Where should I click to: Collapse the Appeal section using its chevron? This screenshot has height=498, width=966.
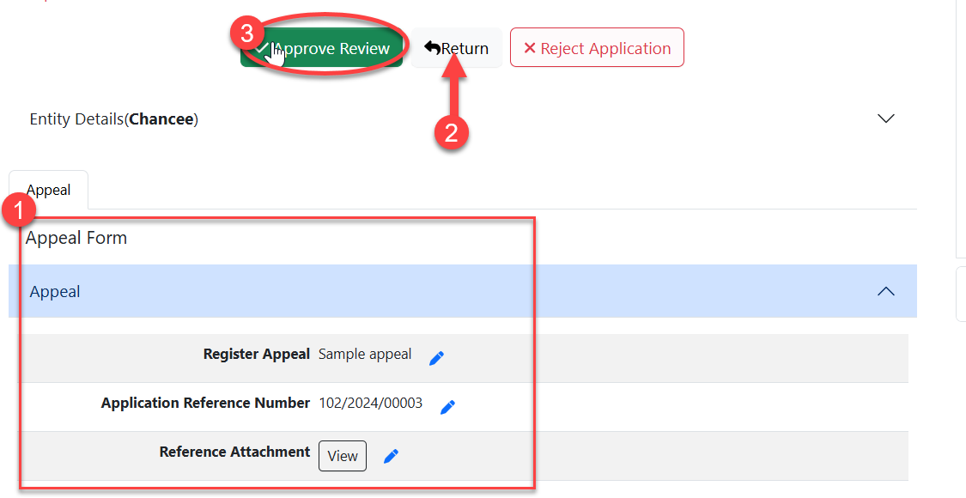tap(886, 292)
